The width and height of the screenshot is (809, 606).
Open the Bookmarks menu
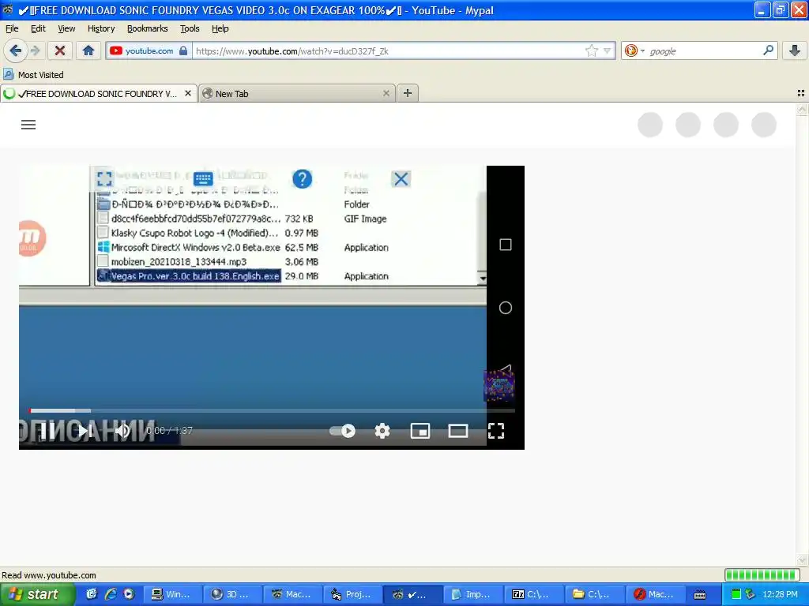(147, 28)
